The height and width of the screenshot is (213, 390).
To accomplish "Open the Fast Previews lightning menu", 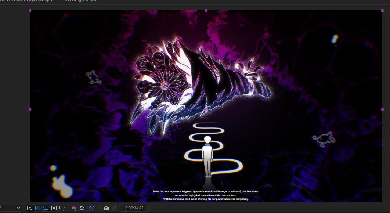I will click(x=30, y=208).
